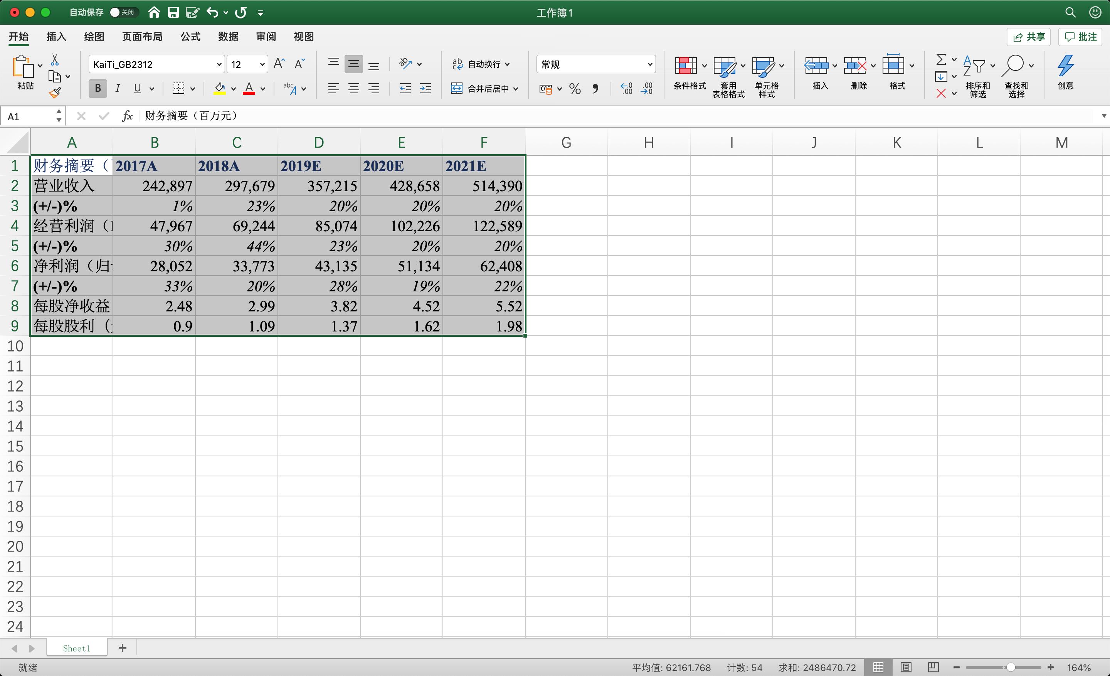The image size is (1110, 676).
Task: Click the cut scissors icon
Action: 54,59
